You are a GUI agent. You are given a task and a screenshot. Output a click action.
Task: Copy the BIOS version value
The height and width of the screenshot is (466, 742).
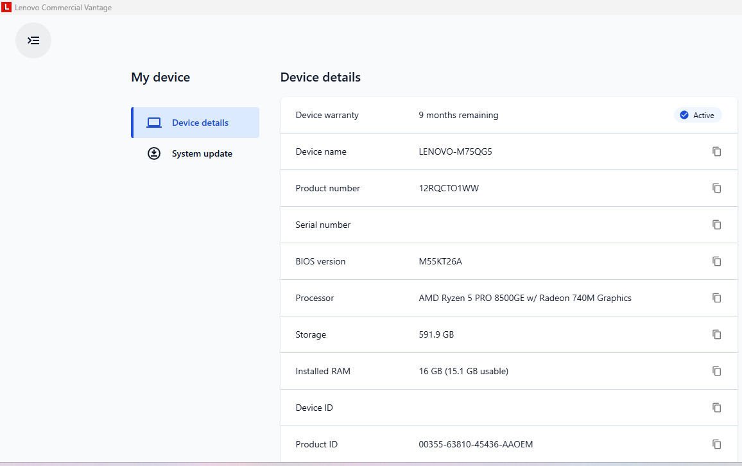tap(716, 261)
